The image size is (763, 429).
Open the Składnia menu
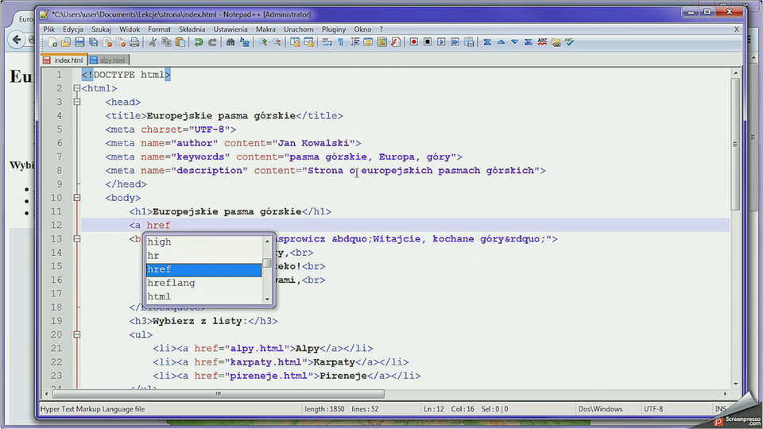(x=192, y=29)
